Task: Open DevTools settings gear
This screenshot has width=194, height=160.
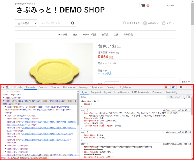Action: click(x=181, y=87)
